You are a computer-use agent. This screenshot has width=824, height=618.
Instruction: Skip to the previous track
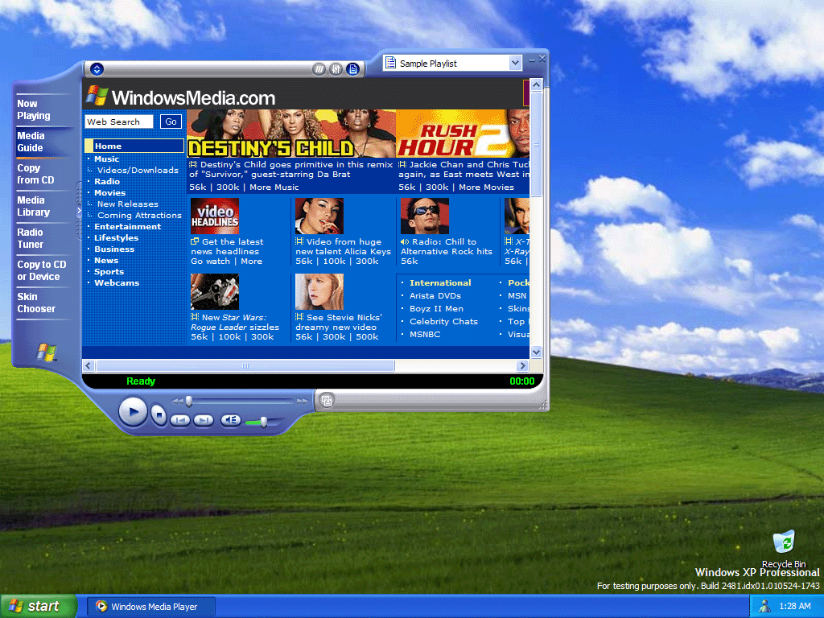179,420
